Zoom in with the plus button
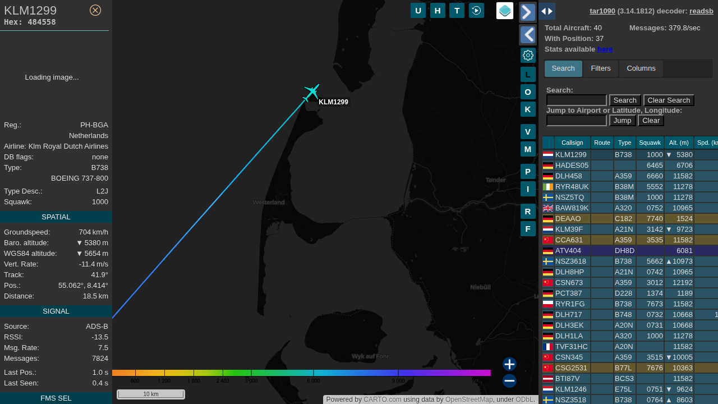Viewport: 718px width, 404px height. (509, 364)
